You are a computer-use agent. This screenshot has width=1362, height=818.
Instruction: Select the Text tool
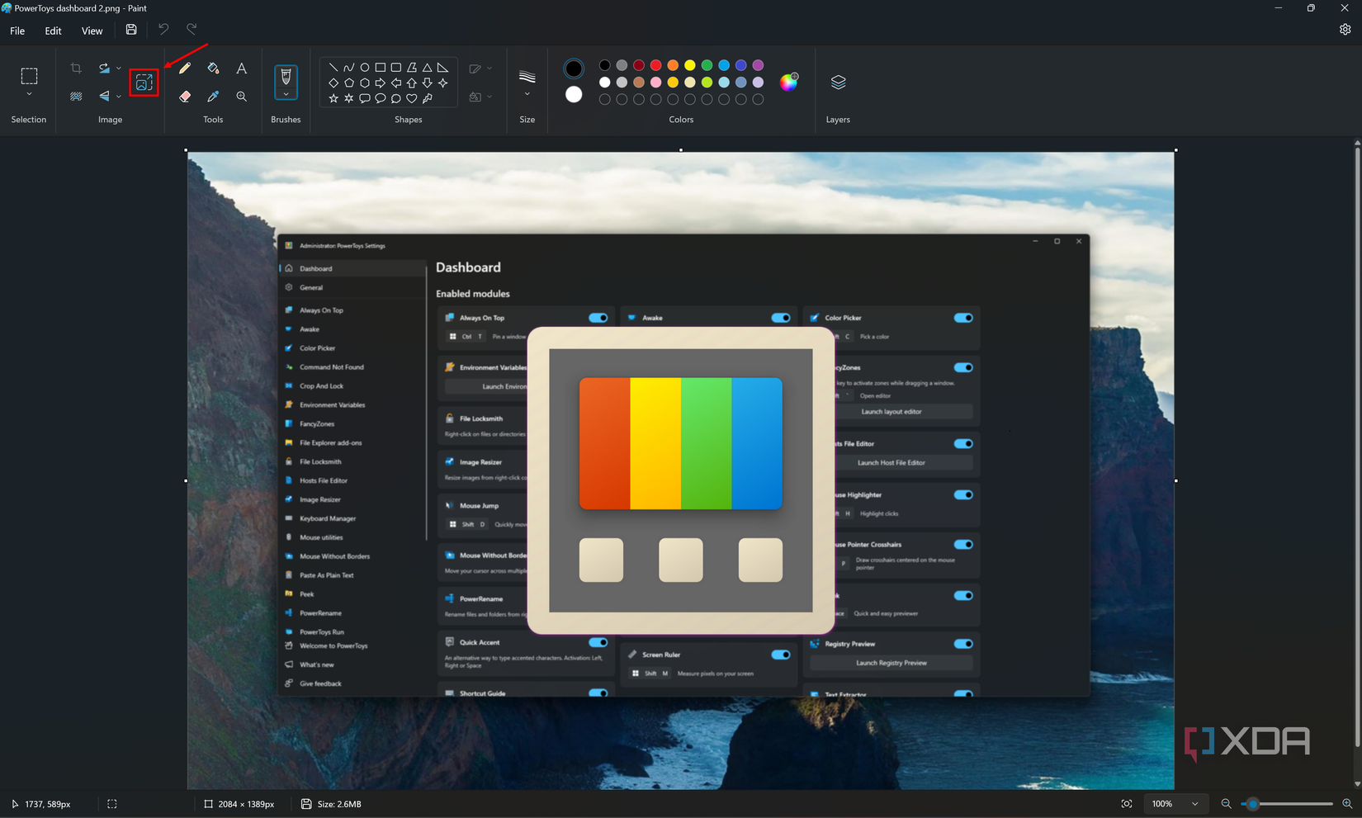[x=241, y=69]
